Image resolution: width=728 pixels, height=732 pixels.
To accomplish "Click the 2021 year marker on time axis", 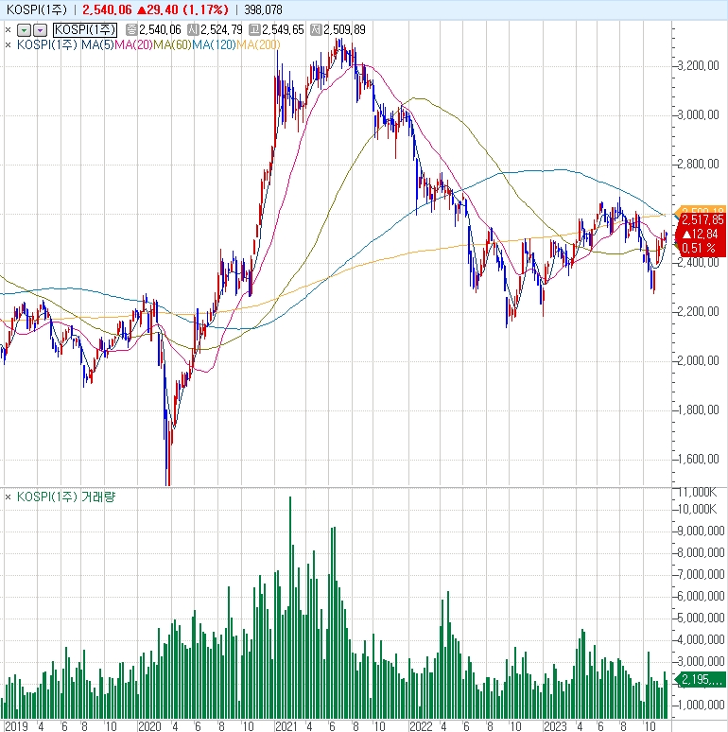I will tap(286, 726).
